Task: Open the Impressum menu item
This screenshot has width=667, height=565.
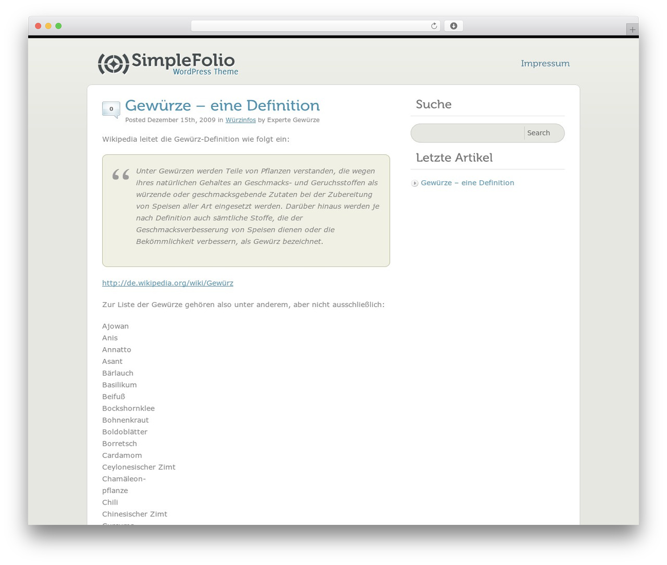Action: coord(545,64)
